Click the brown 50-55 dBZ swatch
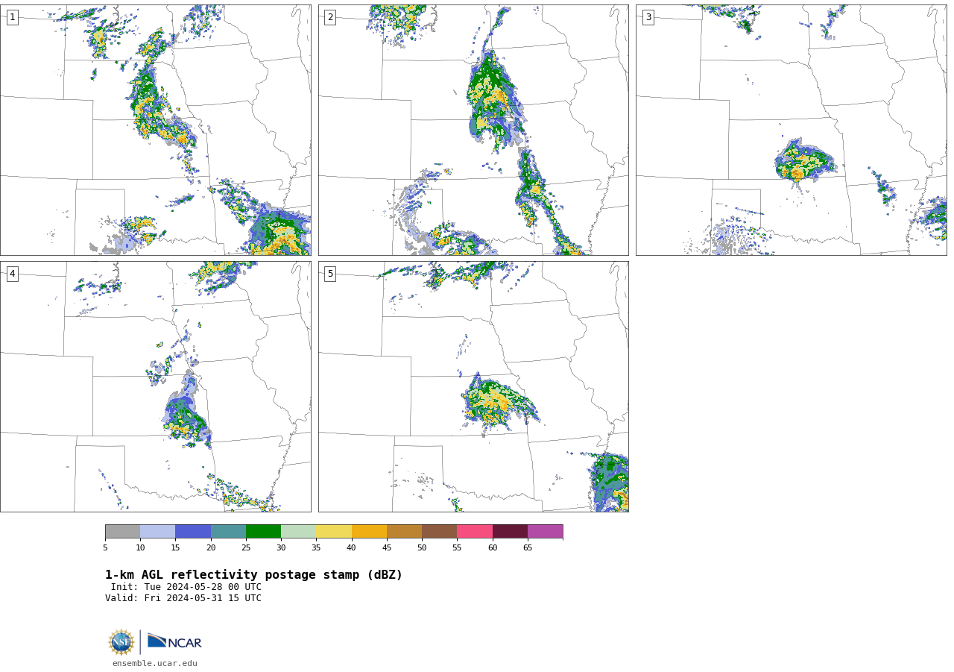 tap(439, 532)
